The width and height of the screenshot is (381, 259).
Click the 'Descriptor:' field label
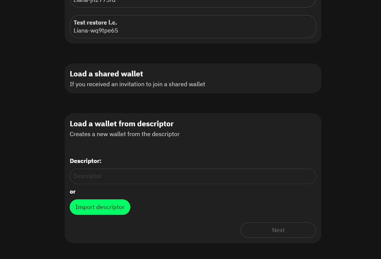85,161
